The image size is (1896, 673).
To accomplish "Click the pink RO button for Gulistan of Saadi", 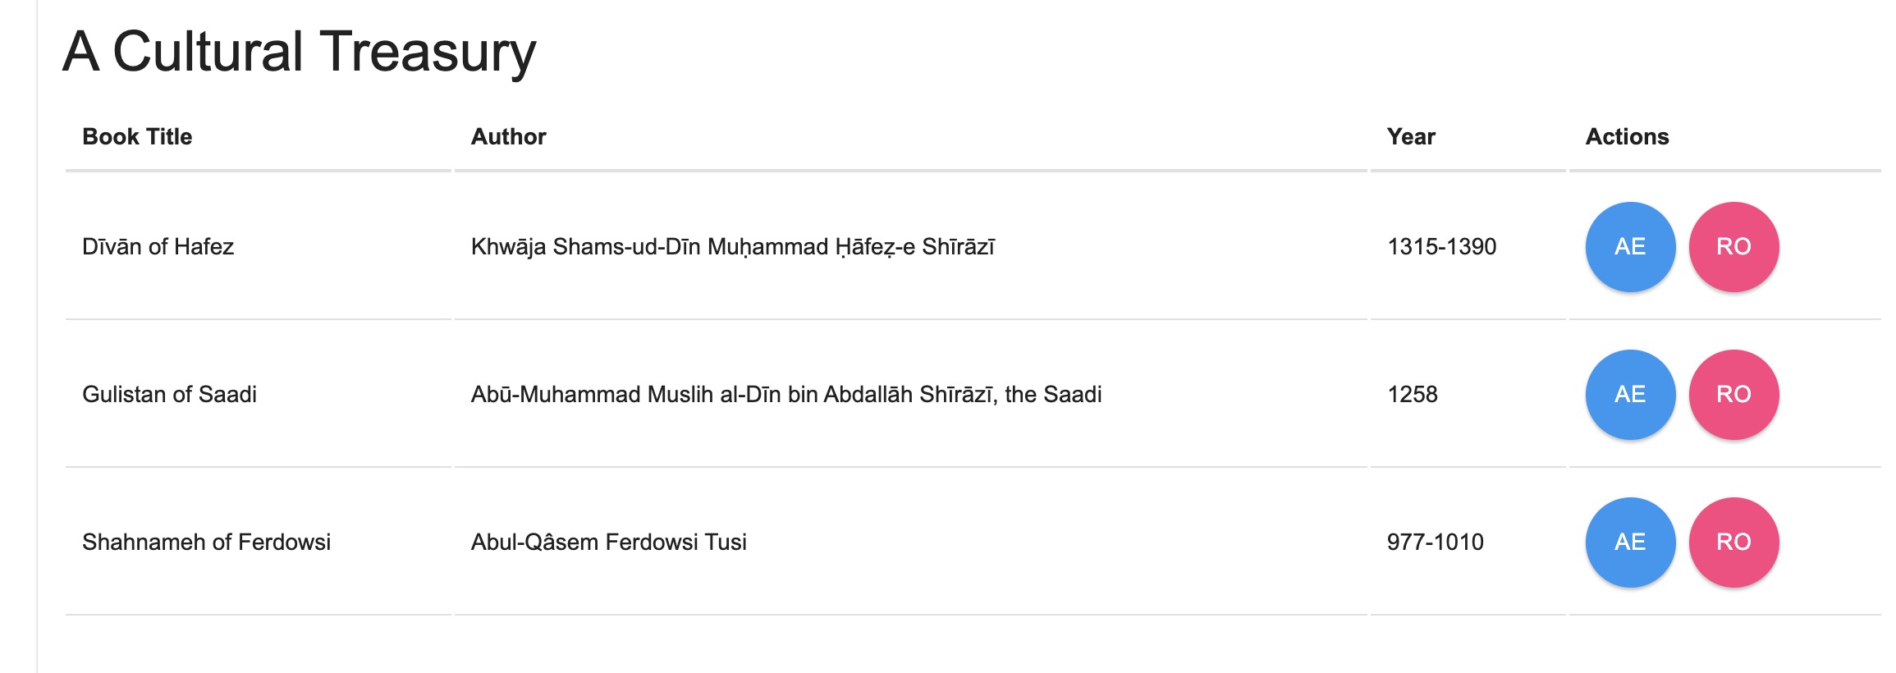I will coord(1733,395).
